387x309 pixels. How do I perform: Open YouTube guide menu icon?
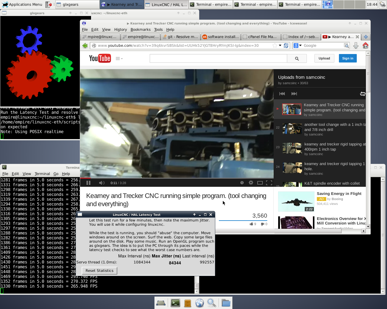pyautogui.click(x=119, y=59)
